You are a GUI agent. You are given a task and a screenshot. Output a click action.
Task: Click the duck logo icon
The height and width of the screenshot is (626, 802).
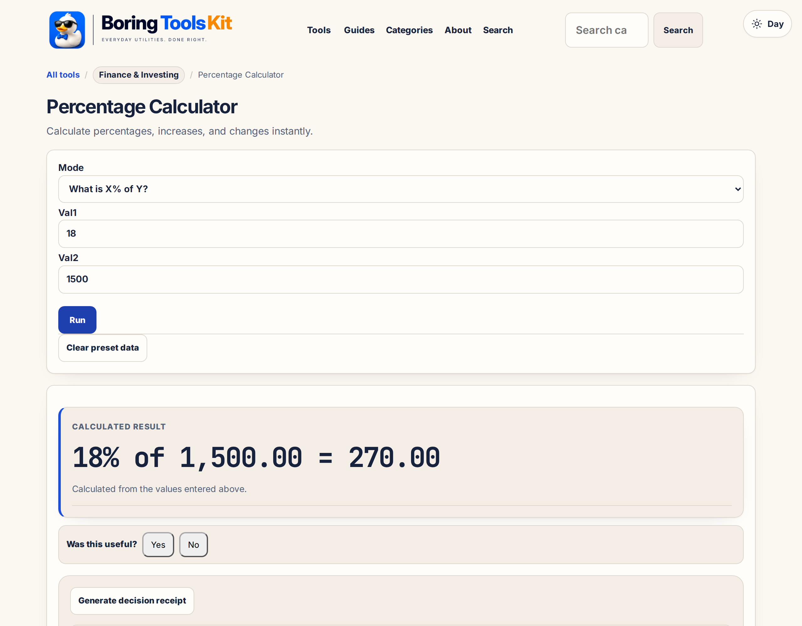[67, 30]
